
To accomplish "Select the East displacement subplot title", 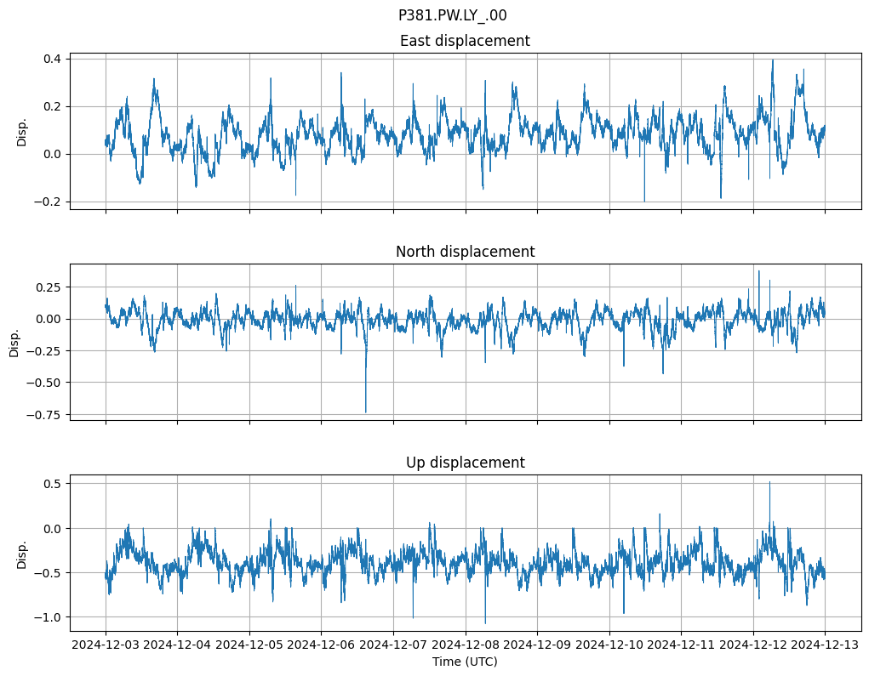I will click(465, 41).
